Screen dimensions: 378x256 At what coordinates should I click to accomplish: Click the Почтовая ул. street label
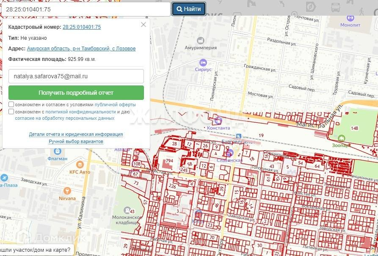point(307,19)
